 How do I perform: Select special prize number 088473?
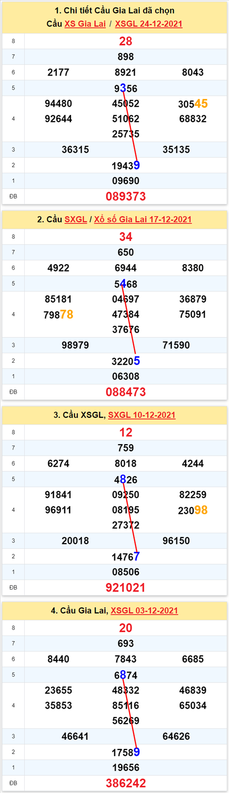125,392
